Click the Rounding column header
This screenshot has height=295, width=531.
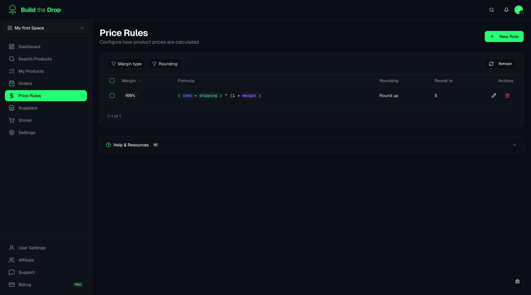pyautogui.click(x=389, y=81)
